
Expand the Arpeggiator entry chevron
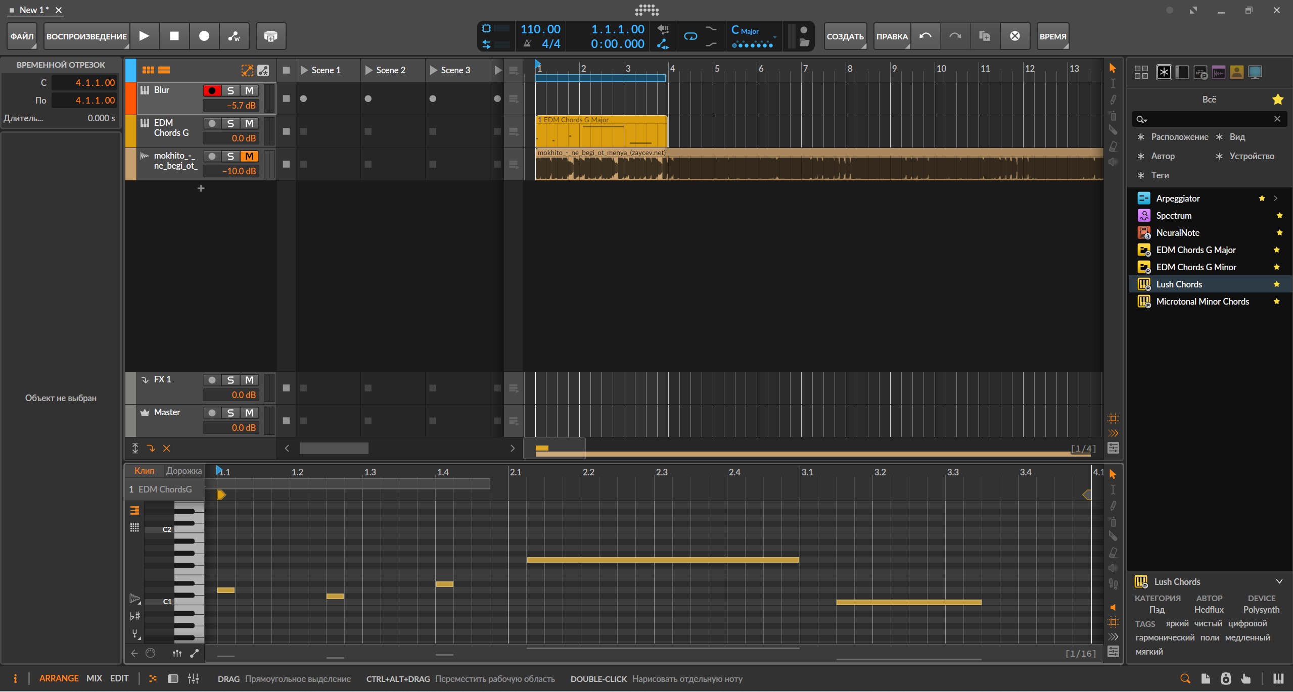point(1275,198)
